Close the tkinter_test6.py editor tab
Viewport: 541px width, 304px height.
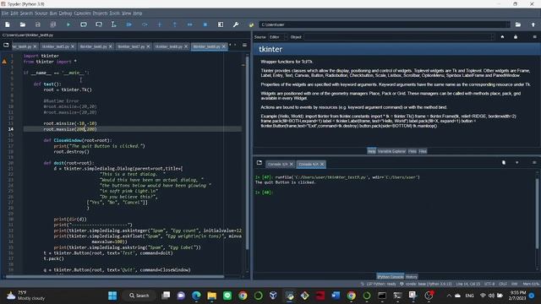pos(111,46)
